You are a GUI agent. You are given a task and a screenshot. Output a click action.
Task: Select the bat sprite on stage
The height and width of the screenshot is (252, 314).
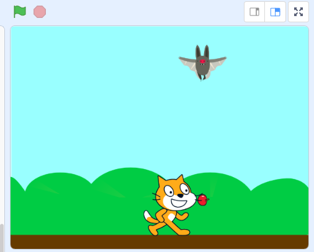pyautogui.click(x=202, y=63)
